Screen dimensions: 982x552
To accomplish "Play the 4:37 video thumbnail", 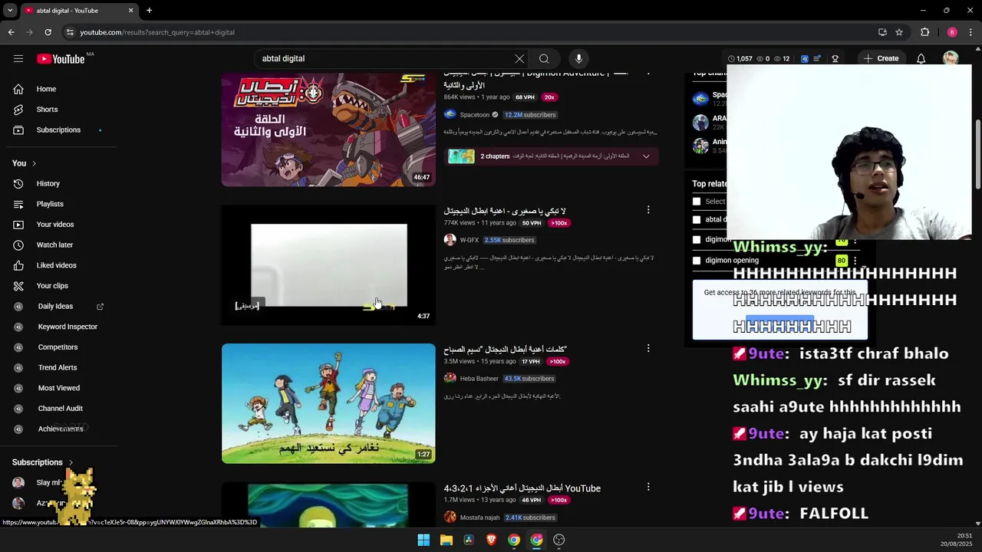I will [328, 265].
